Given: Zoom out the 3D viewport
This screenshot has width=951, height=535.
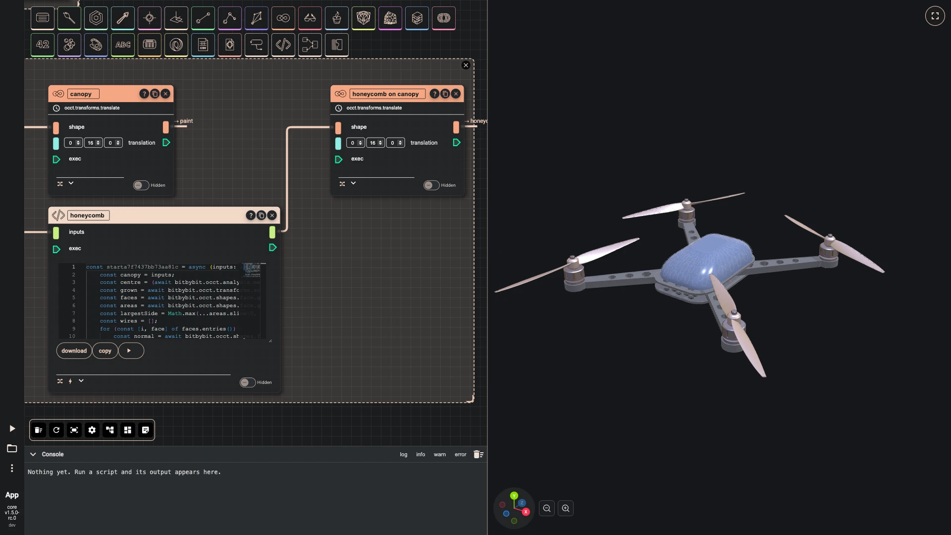Looking at the screenshot, I should 547,508.
